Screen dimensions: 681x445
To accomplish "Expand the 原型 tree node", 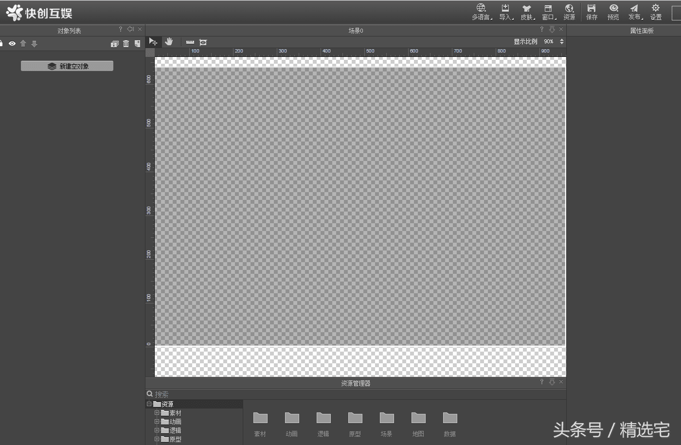I will coord(157,439).
